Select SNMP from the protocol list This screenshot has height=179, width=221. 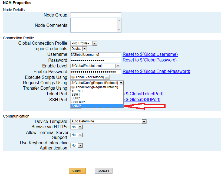(x=97, y=106)
